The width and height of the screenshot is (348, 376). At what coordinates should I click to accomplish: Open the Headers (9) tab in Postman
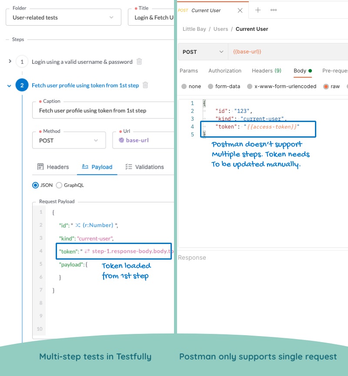267,71
